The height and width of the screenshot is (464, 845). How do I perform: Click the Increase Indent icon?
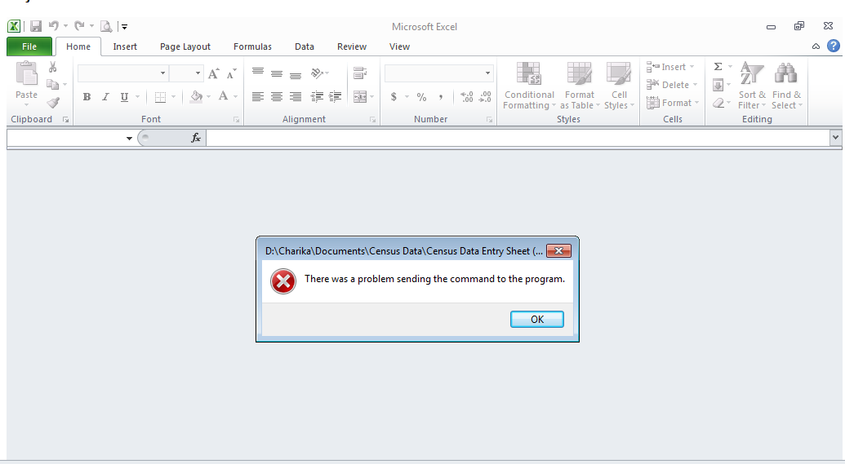336,97
